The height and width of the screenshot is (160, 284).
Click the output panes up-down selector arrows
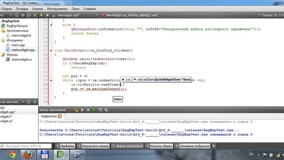[214, 146]
